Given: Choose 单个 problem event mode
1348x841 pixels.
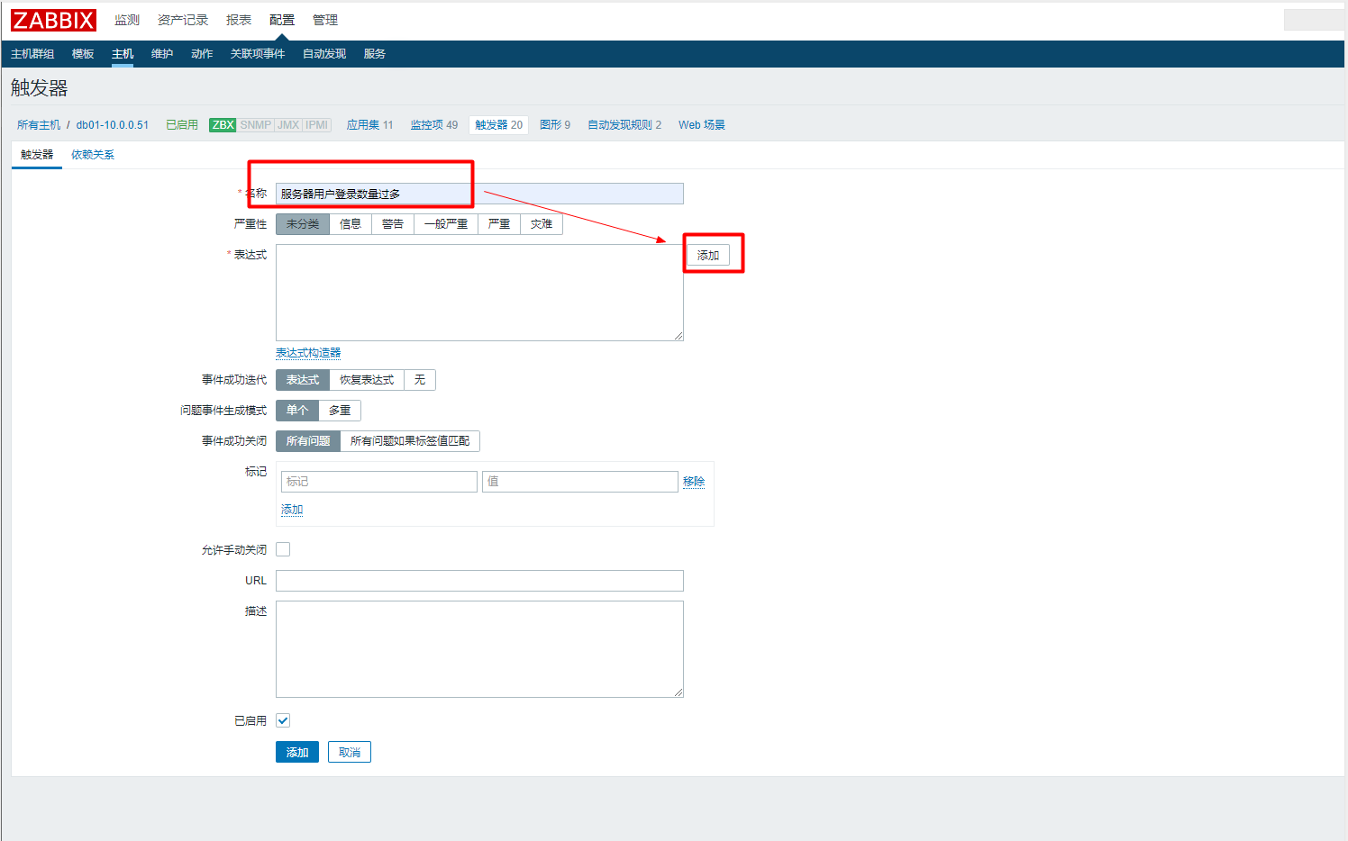Looking at the screenshot, I should click(x=297, y=411).
